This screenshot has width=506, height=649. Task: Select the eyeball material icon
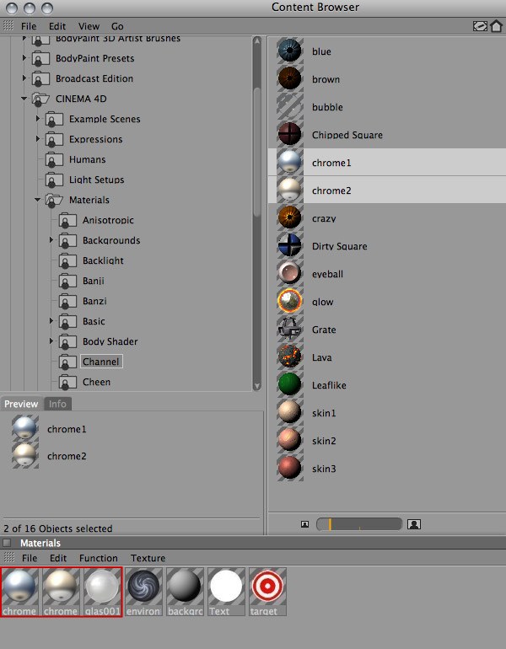[x=290, y=274]
